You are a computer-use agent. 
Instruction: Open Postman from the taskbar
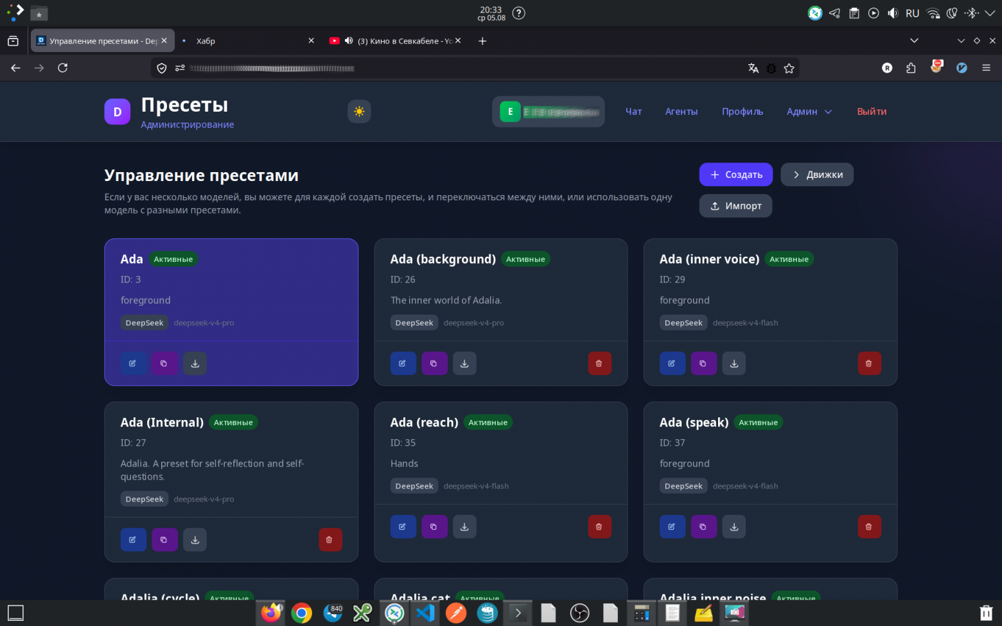(456, 613)
